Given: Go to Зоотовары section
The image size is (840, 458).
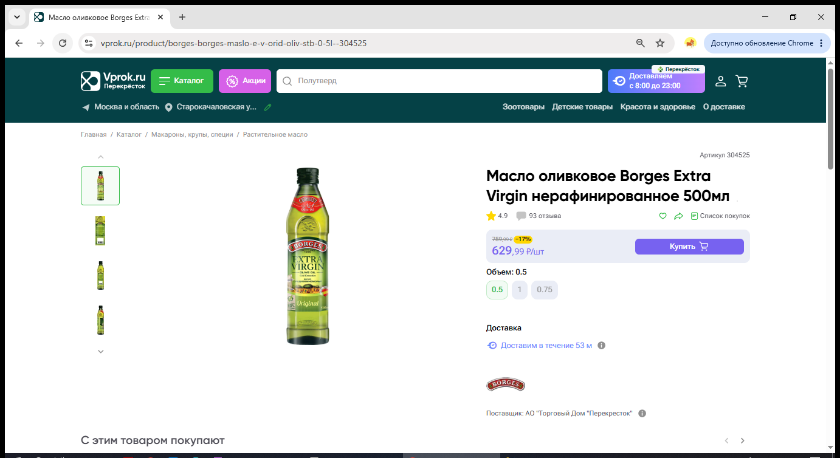Looking at the screenshot, I should 523,107.
